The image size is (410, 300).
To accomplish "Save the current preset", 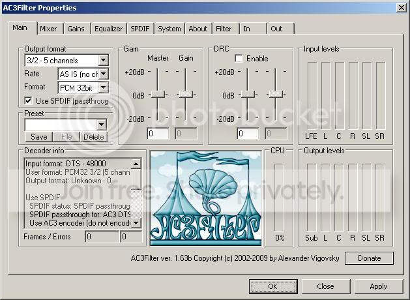I will coord(39,137).
